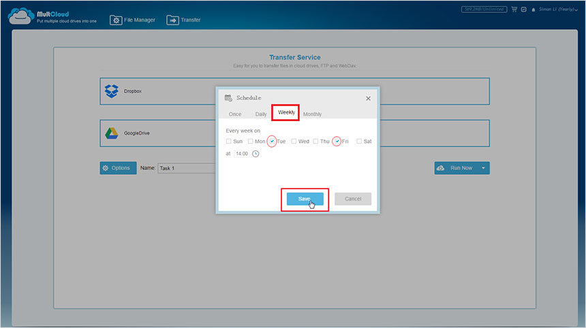Uncheck the Fri checkbox
Screen dimensions: 586x328
click(x=337, y=141)
